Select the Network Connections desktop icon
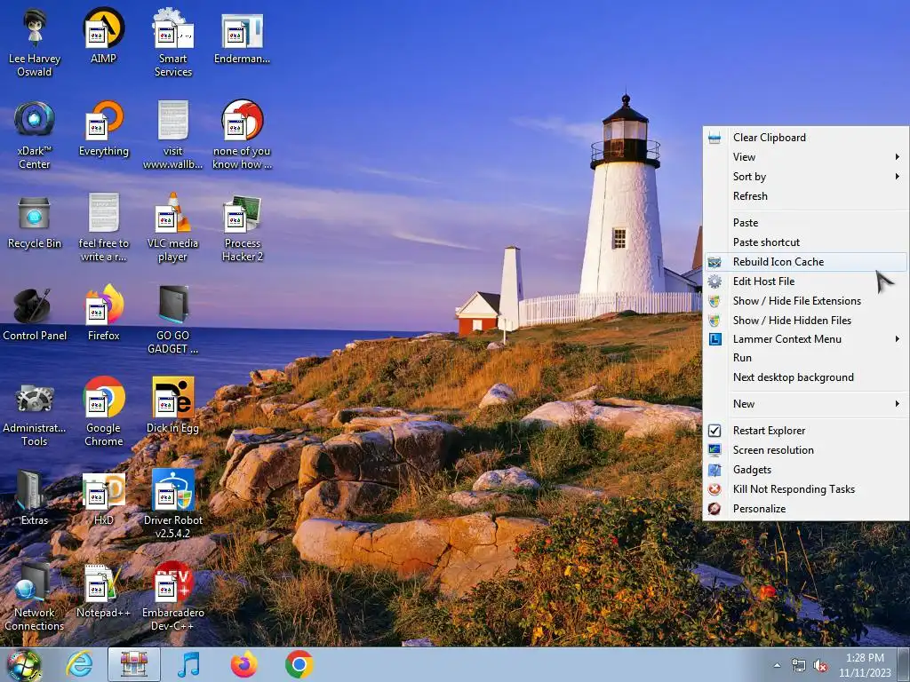Screen dimensions: 910x682 [x=35, y=597]
